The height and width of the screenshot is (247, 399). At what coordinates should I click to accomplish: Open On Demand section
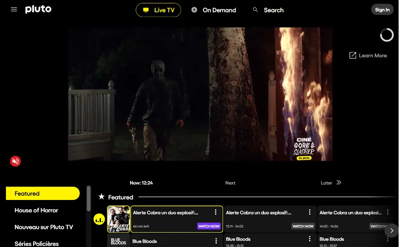click(x=214, y=10)
